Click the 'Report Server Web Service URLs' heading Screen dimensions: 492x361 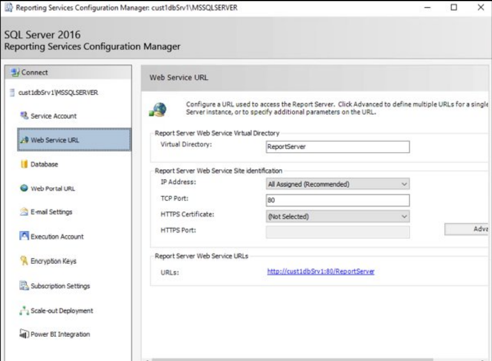point(201,256)
